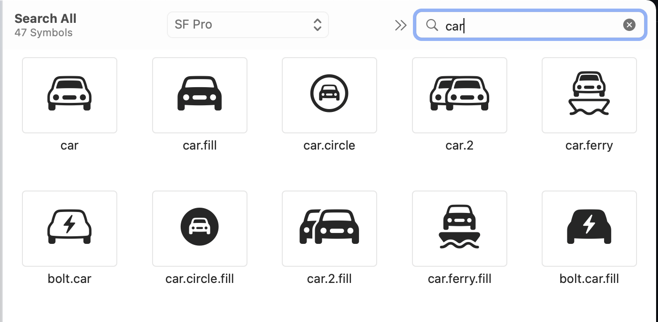Click the magnifying glass search icon

[432, 24]
